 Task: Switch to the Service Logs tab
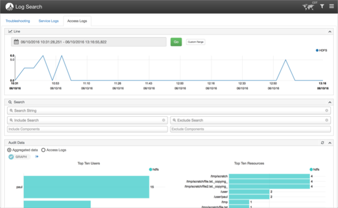49,21
